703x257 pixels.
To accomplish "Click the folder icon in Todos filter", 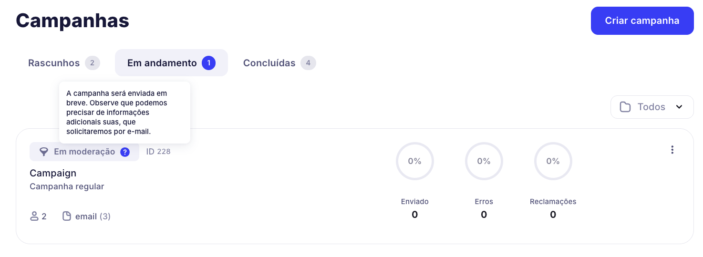I will click(625, 107).
